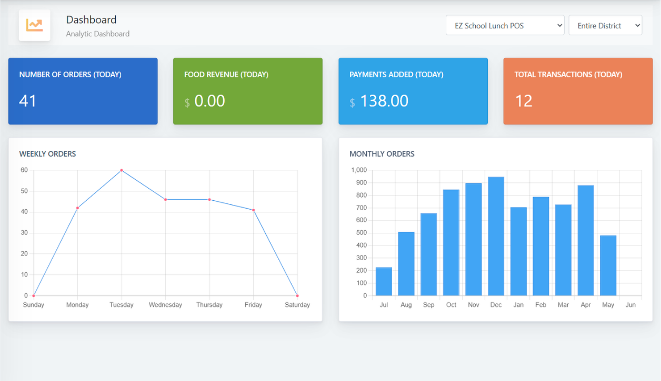Select the Payments Added blue card
The height and width of the screenshot is (381, 661).
pyautogui.click(x=413, y=91)
